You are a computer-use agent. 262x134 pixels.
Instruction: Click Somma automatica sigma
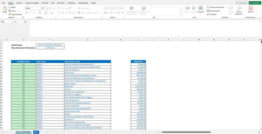(x=215, y=7)
